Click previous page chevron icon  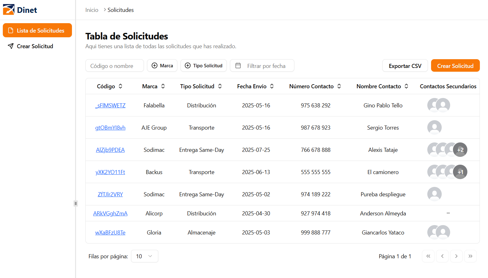(442, 256)
